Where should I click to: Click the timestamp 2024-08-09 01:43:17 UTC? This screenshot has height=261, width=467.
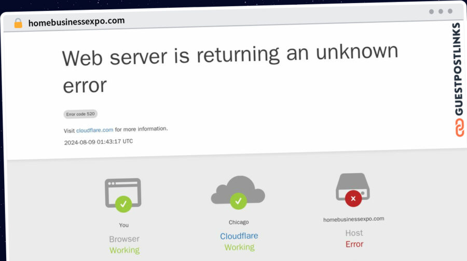pyautogui.click(x=99, y=142)
